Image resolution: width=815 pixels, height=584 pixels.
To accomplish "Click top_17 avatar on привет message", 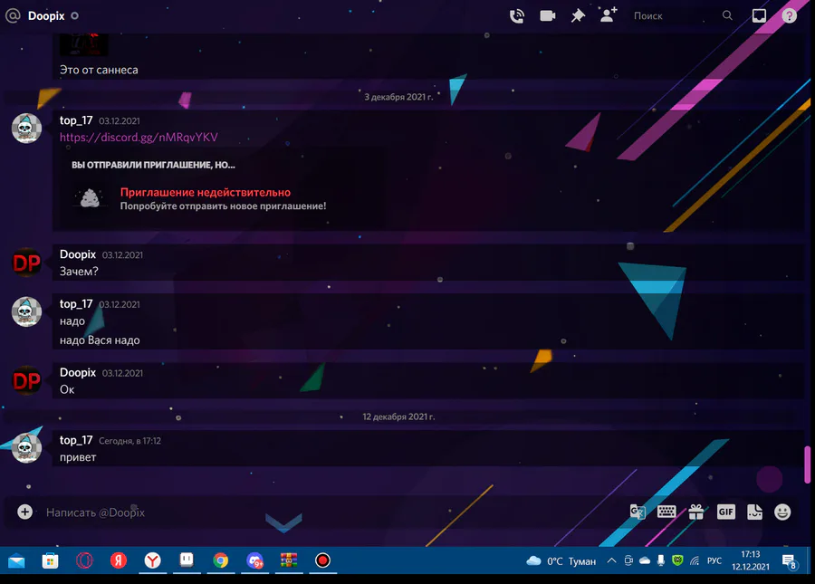I will coord(26,447).
